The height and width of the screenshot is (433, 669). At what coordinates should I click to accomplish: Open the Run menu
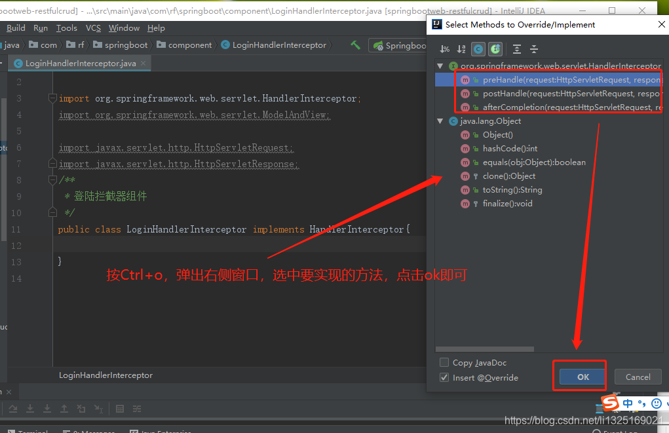point(41,28)
